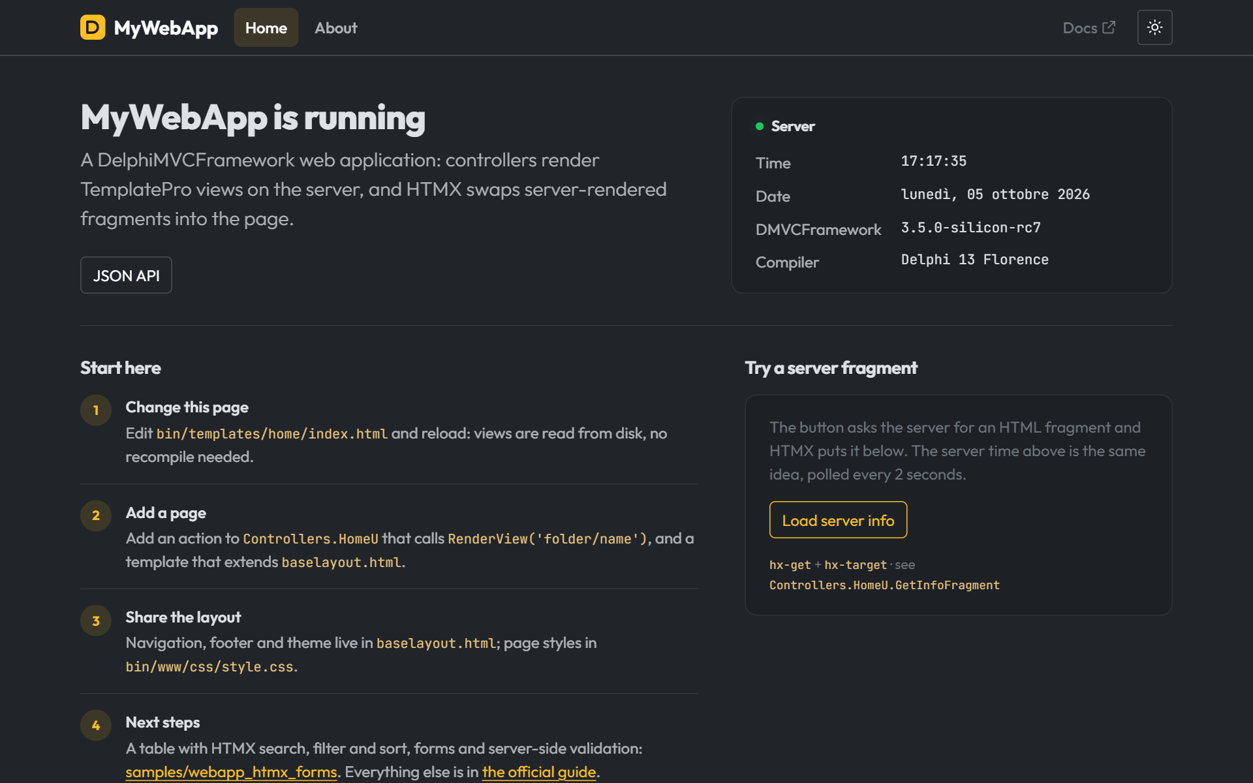Click the external link icon beside Docs
This screenshot has width=1253, height=783.
point(1109,27)
